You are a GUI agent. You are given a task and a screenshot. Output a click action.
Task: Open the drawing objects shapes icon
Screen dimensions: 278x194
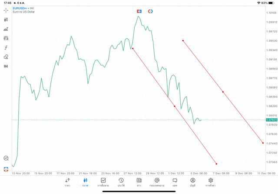pos(6,57)
